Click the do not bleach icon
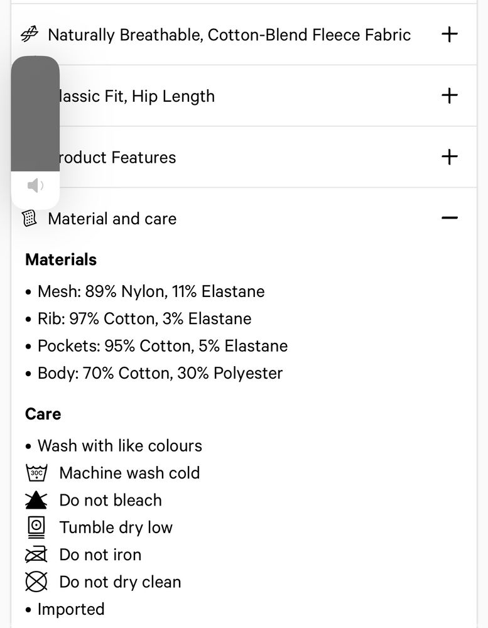The width and height of the screenshot is (488, 628). [36, 501]
